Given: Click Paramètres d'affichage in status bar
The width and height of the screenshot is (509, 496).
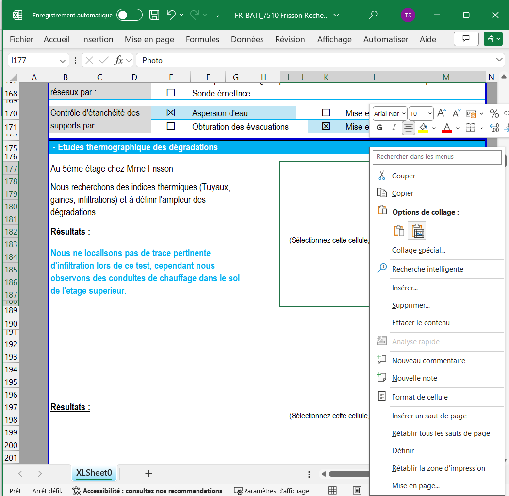Looking at the screenshot, I should click(x=271, y=491).
